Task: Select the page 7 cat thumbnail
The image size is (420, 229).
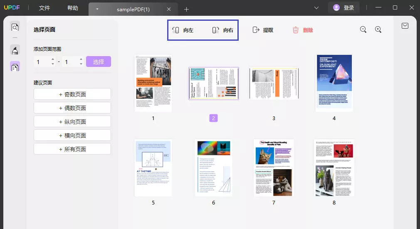Action: 274,167
